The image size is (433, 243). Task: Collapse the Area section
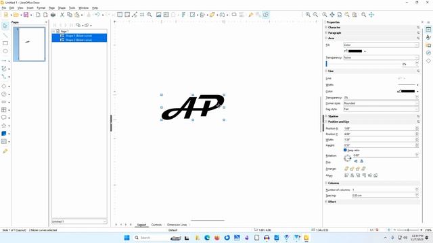[x=326, y=38]
